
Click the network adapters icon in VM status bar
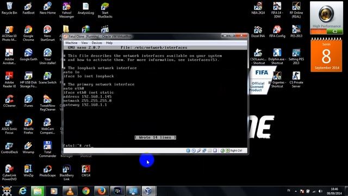tap(204, 151)
